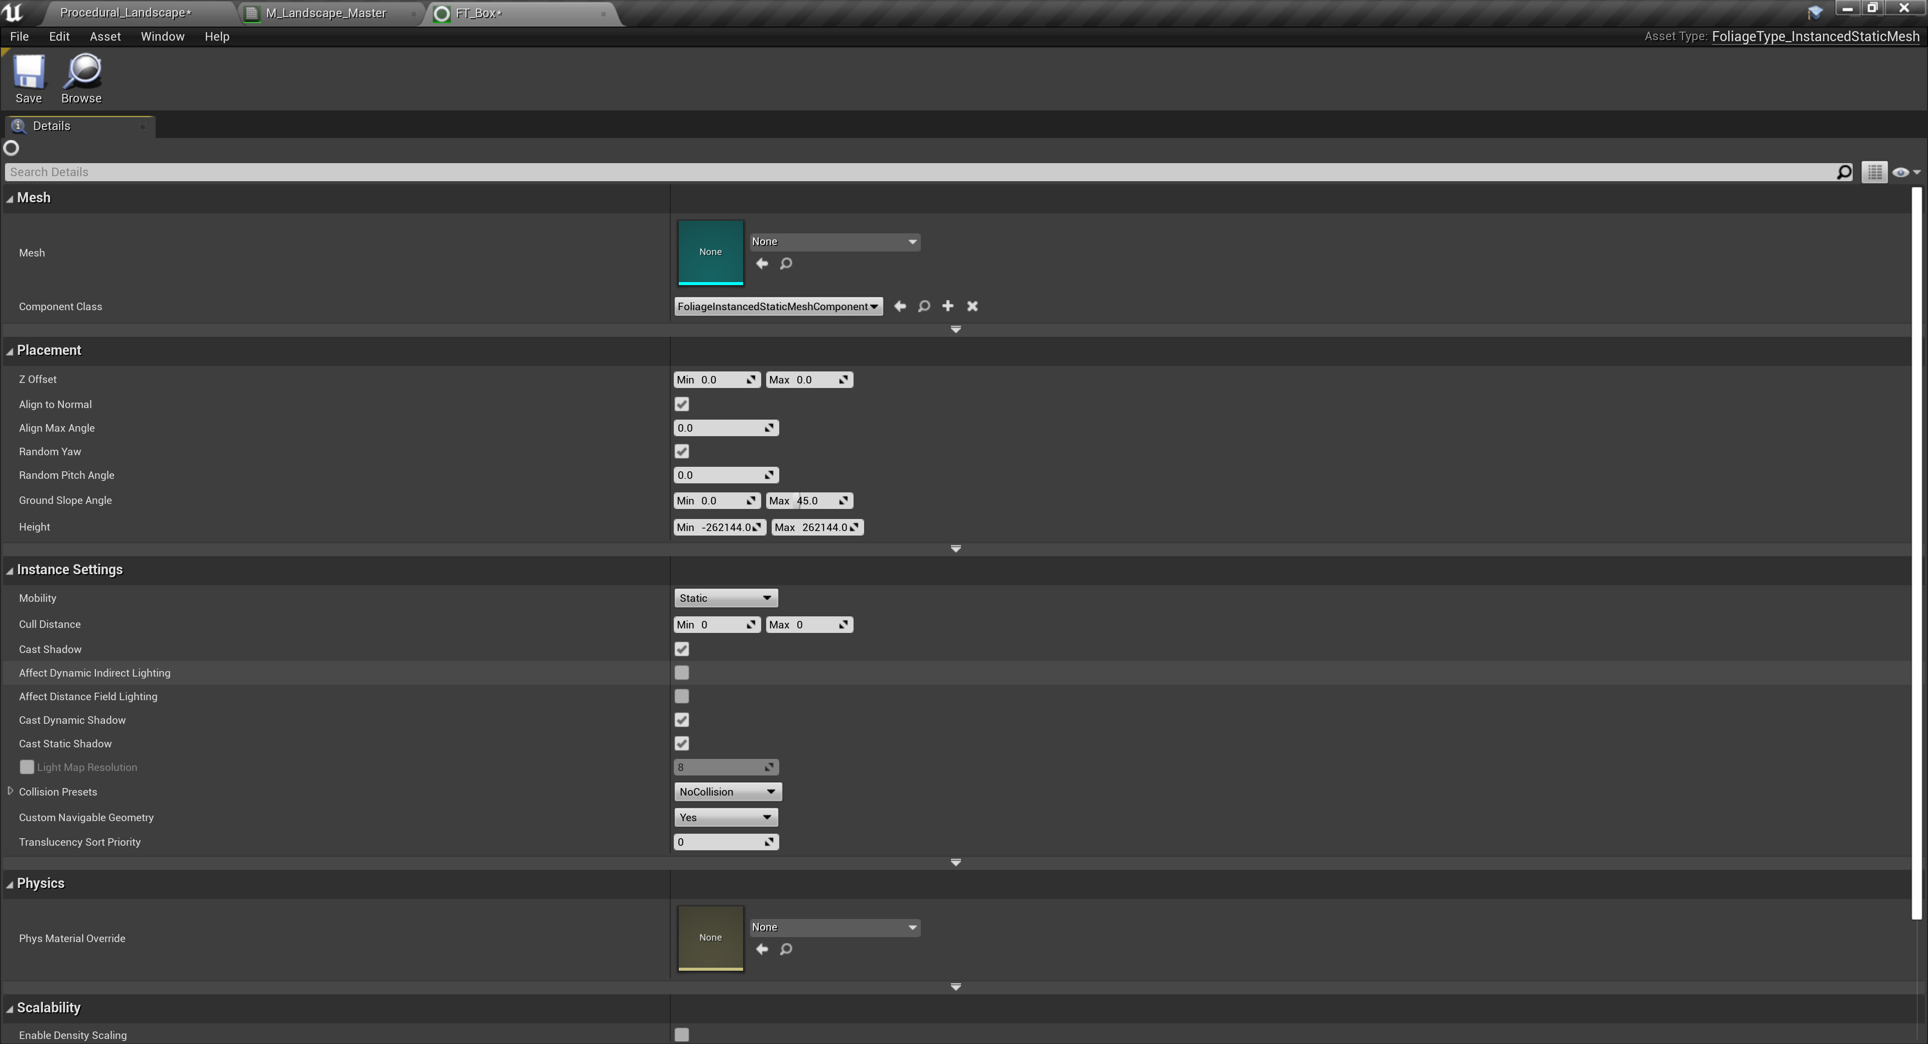
Task: Expand the Collision Presets row arrow
Action: (10, 791)
